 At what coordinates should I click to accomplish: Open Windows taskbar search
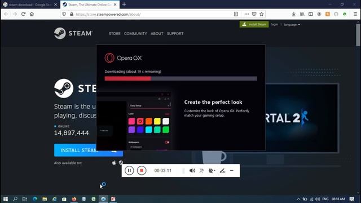[15, 199]
